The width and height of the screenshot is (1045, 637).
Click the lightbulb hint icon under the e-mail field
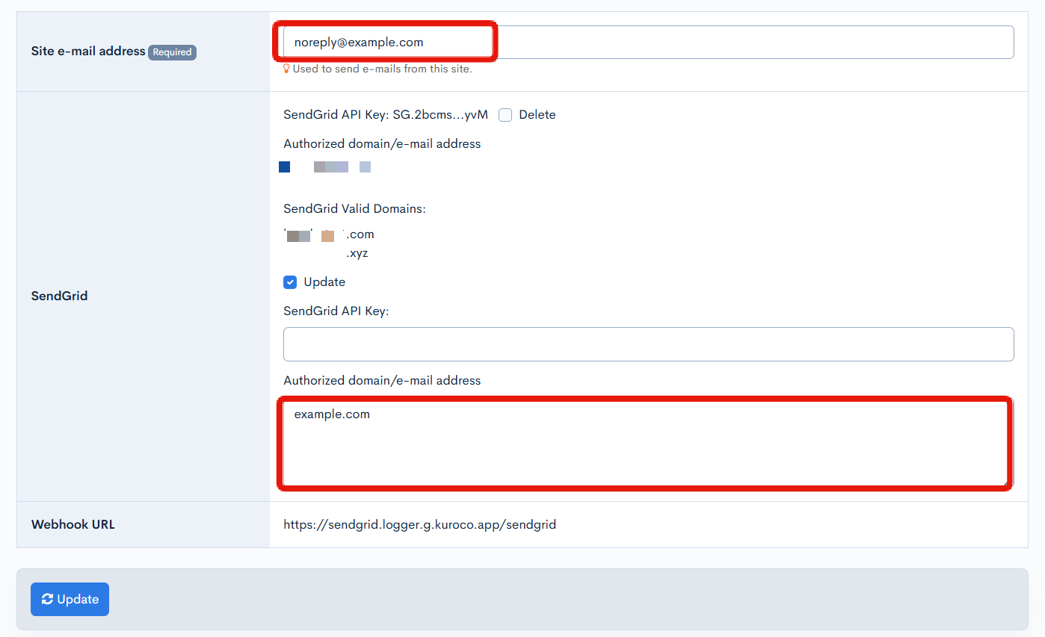click(x=286, y=69)
